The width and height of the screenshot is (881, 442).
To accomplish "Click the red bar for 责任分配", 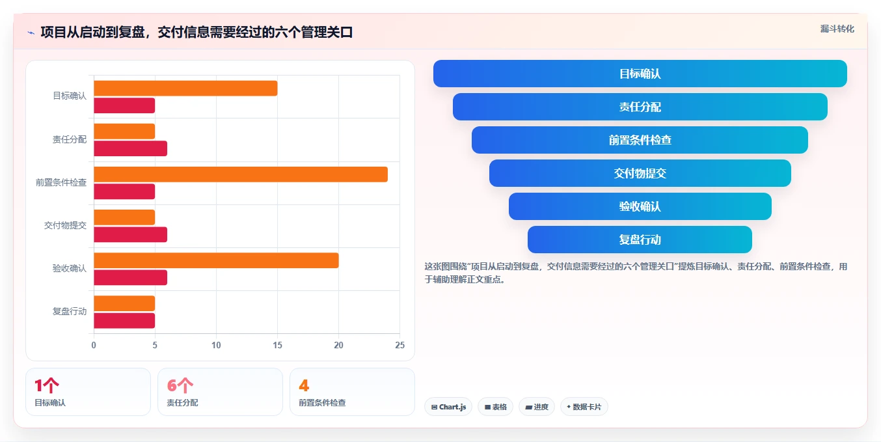I will [130, 148].
